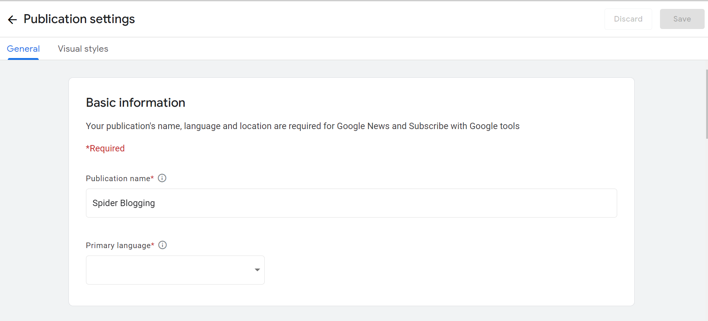Image resolution: width=708 pixels, height=321 pixels.
Task: Select the General tab
Action: pos(23,49)
